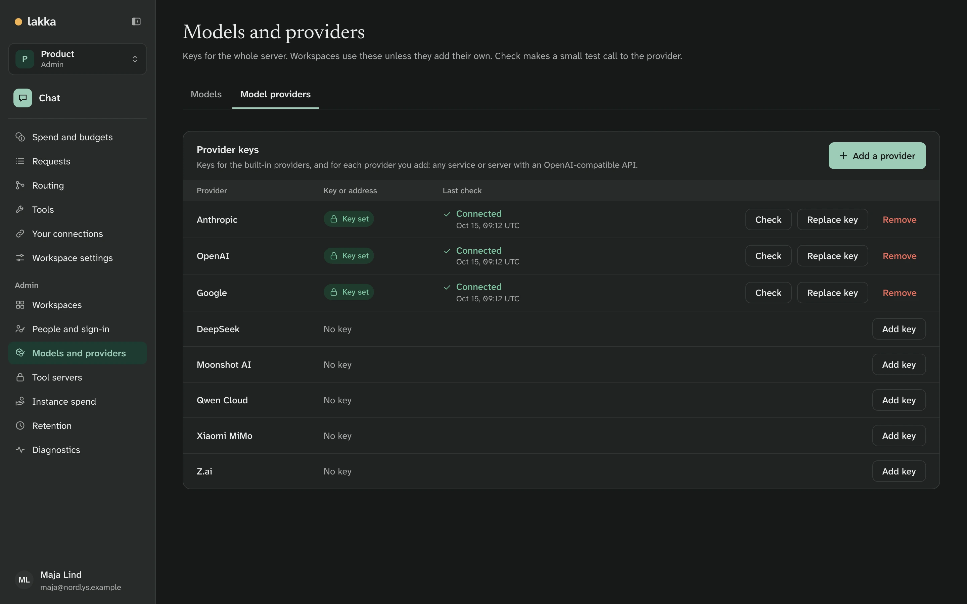Go to Requests page
Screen dimensions: 967x604
tap(78, 161)
